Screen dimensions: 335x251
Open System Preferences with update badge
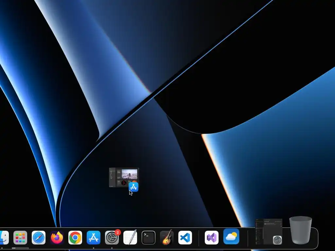pos(112,238)
